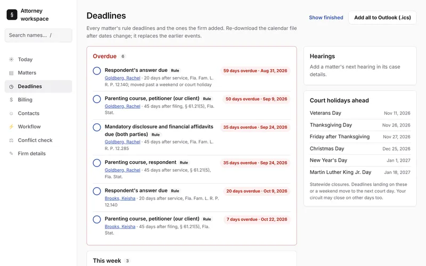Click the 20 days overdue · Oct 9, 2026 badge
426x266 pixels.
click(x=257, y=191)
